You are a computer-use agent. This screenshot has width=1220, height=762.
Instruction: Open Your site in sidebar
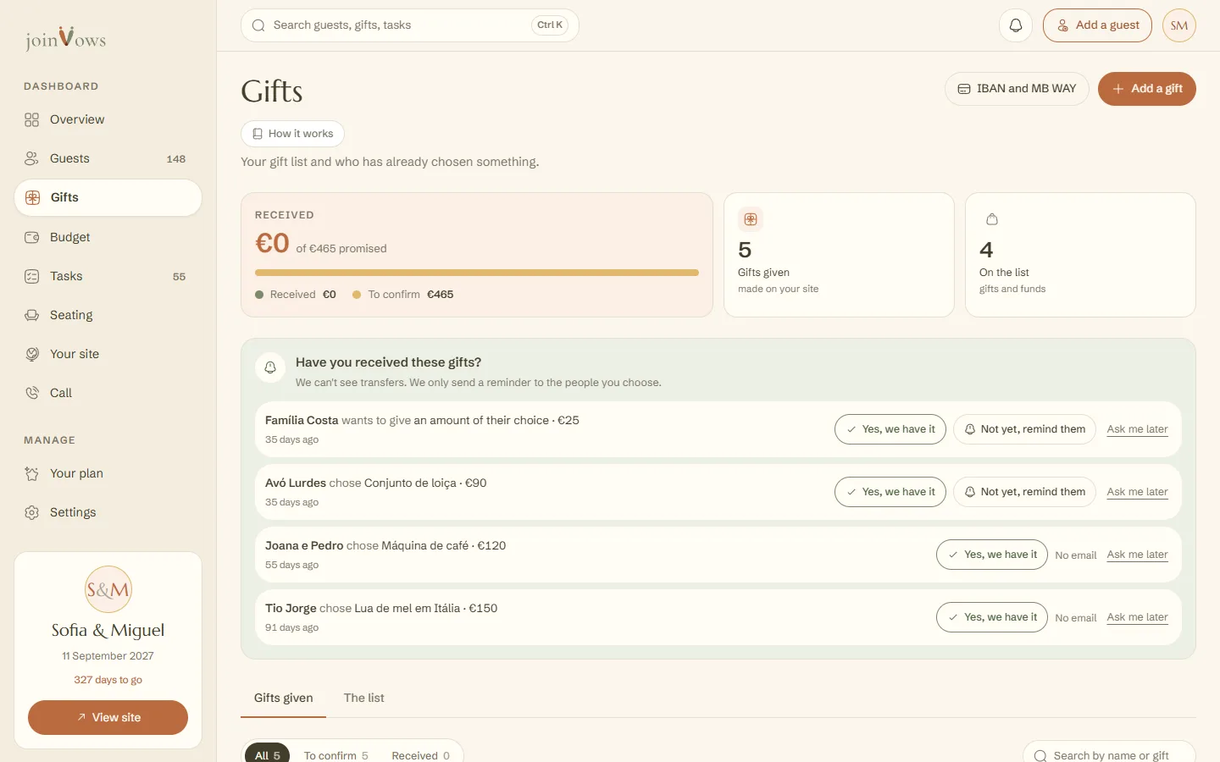(x=108, y=354)
